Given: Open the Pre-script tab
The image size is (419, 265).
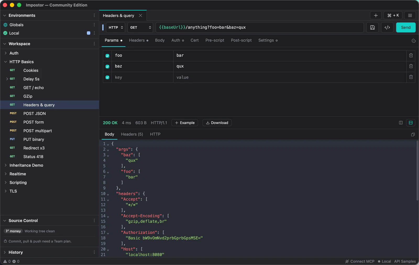Looking at the screenshot, I should (215, 40).
